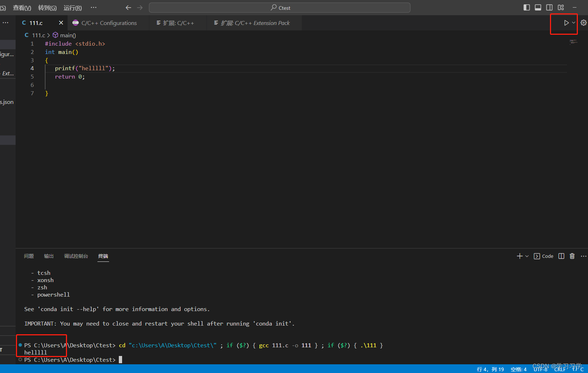Click the return 0; line
588x373 pixels.
[70, 77]
